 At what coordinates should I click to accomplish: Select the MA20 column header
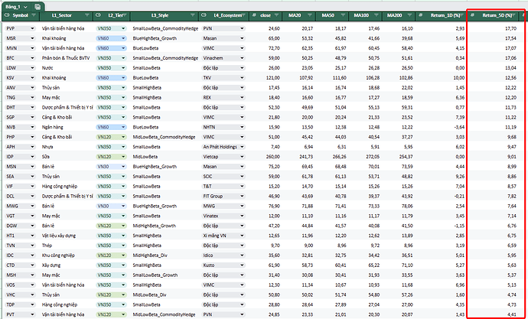tap(295, 15)
